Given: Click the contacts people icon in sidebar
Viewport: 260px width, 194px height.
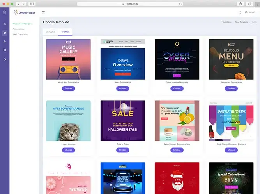Looking at the screenshot, I should [x=5, y=41].
